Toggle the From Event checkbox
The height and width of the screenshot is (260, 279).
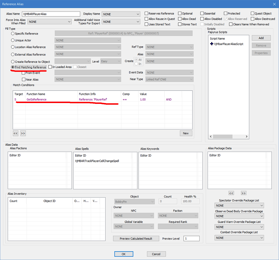coord(23,73)
